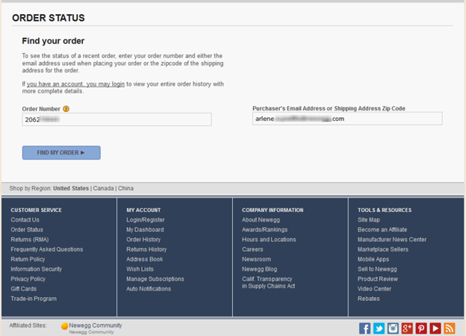The image size is (466, 336).
Task: Open Video Center link
Action: point(374,289)
